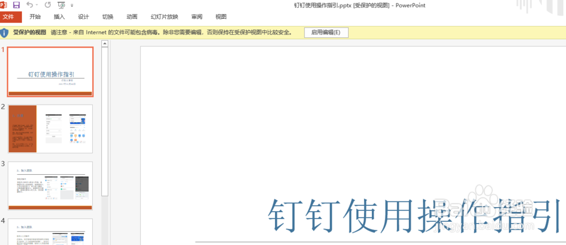This screenshot has height=245, width=566.
Task: Click the 启用编辑(E) button
Action: 326,32
